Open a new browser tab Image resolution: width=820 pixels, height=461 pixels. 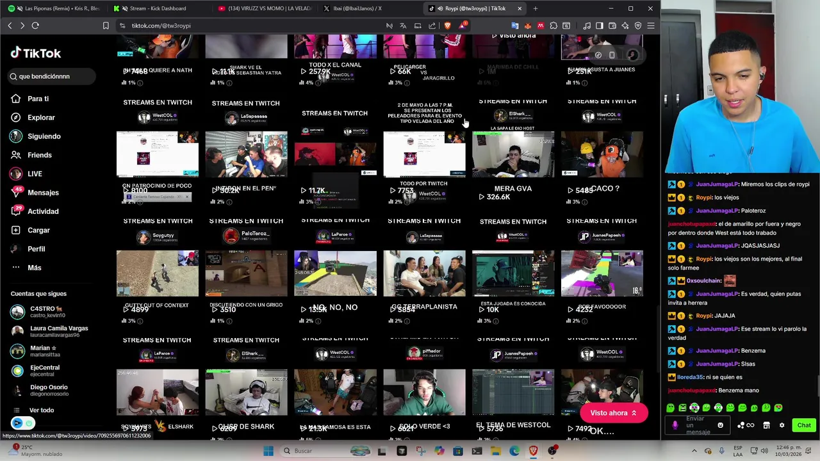(x=536, y=8)
